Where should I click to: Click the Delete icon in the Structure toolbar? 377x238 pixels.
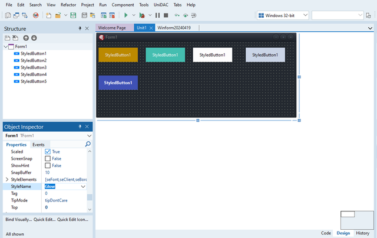[15, 38]
